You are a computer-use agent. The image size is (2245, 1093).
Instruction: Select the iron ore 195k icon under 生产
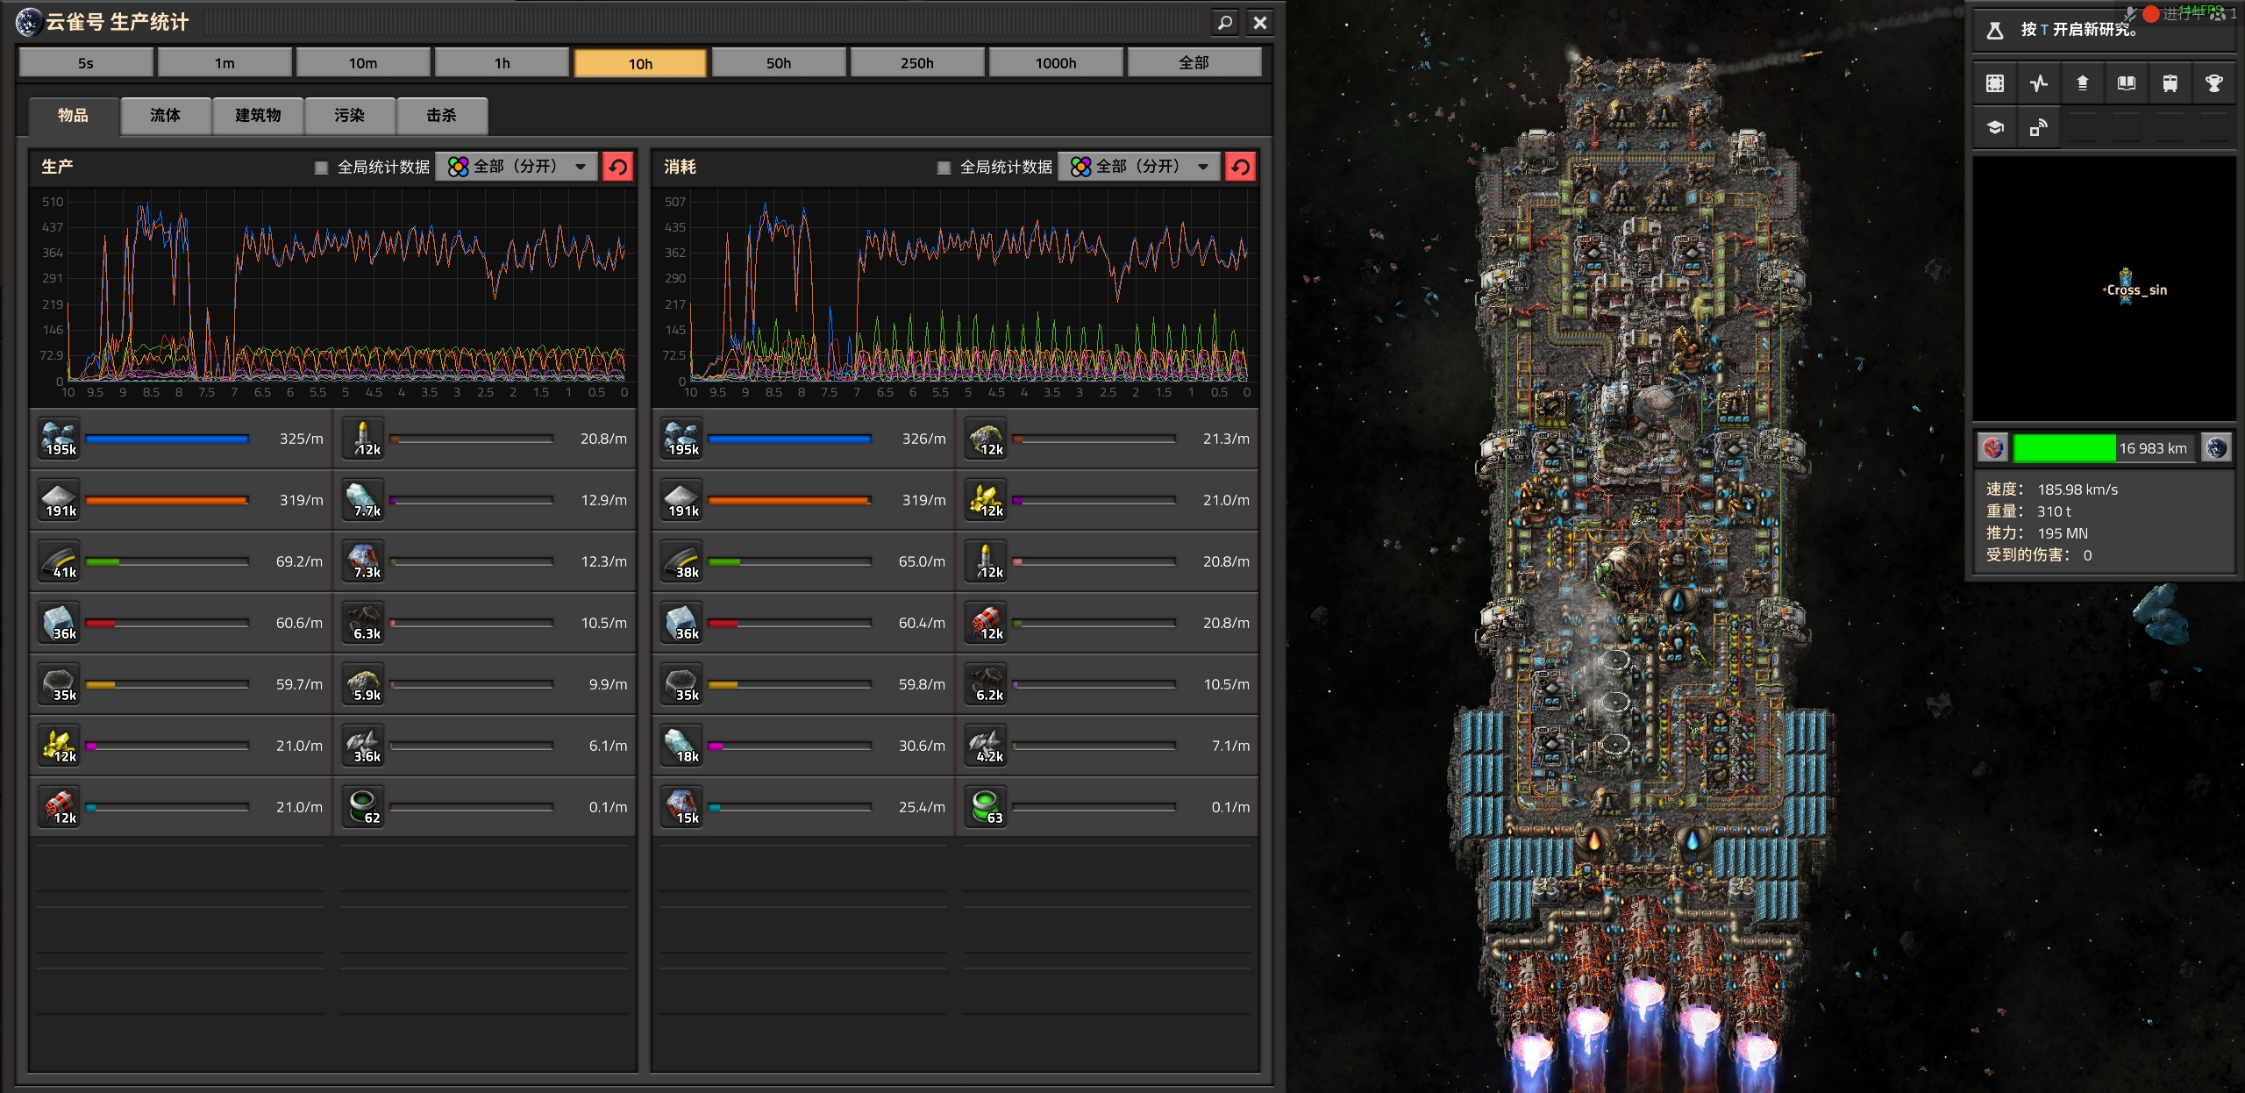click(x=60, y=439)
